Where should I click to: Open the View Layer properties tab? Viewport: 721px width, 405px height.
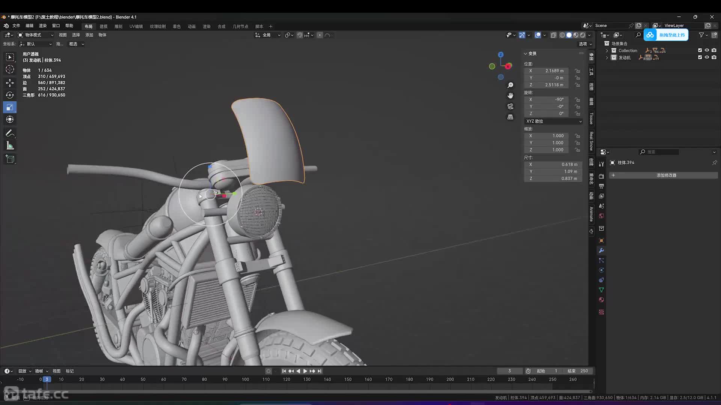[601, 196]
